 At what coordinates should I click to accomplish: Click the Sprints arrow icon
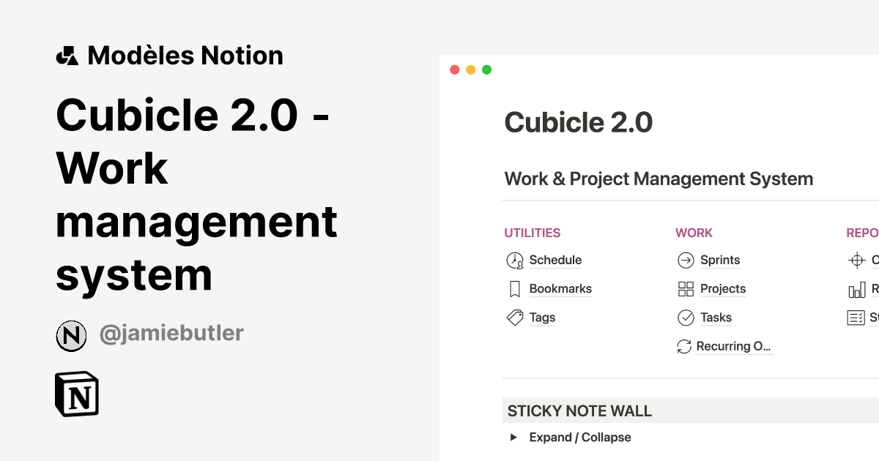(686, 260)
